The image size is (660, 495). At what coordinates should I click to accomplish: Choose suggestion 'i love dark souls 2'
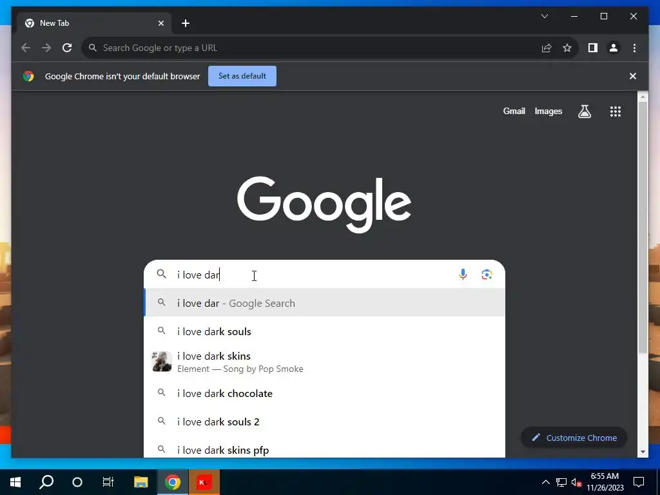coord(324,422)
